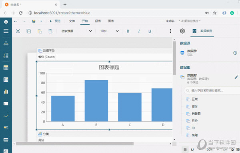Viewport: 240px width, 153px height.
Task: Save the report with the floppy disk icon
Action: [x=34, y=21]
